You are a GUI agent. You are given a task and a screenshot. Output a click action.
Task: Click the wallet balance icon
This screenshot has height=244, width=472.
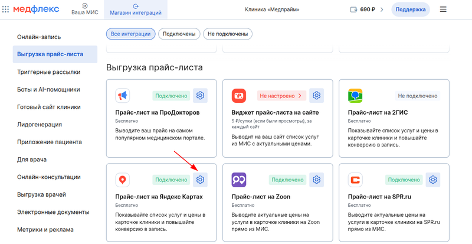pos(353,9)
